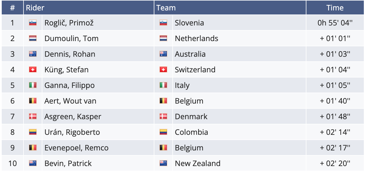Select Bevin, Patrick rider name

tap(68, 163)
